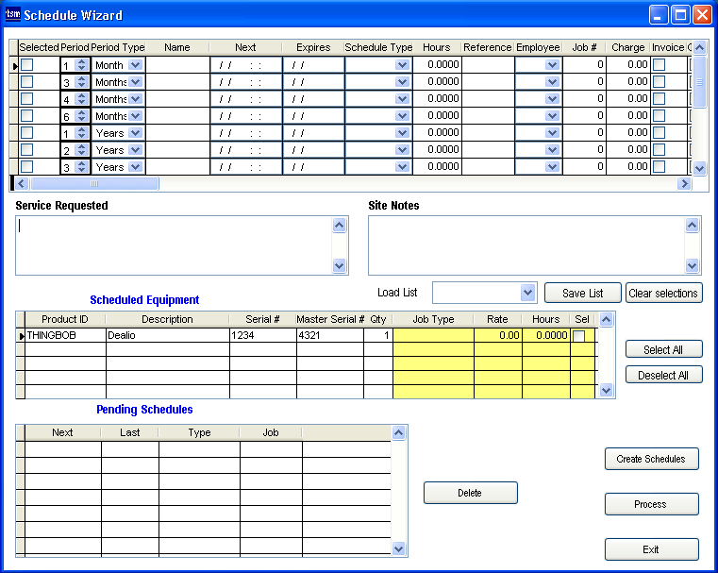Open the Load List dropdown

point(527,293)
